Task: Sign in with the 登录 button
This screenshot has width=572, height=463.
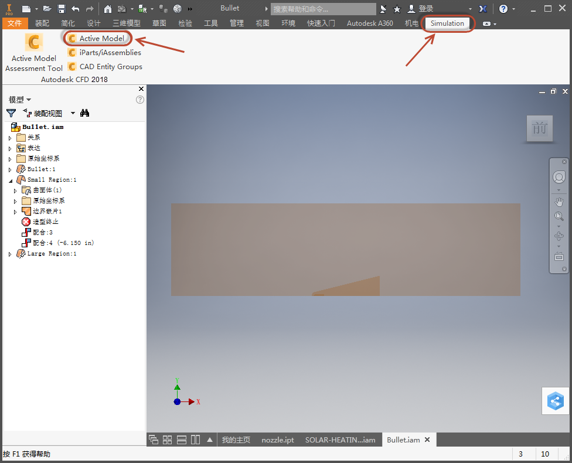Action: [x=421, y=9]
